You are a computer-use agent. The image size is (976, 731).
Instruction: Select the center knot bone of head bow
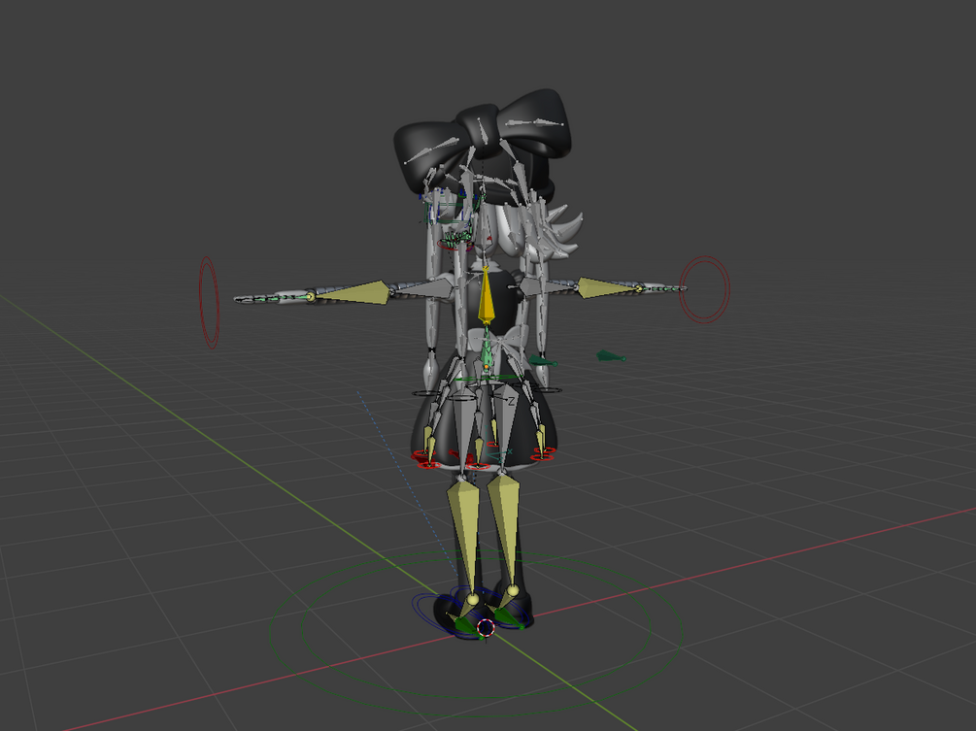[x=483, y=132]
